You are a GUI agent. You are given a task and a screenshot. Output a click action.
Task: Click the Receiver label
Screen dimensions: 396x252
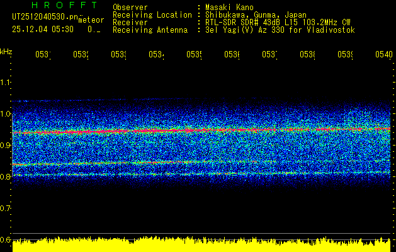point(130,23)
